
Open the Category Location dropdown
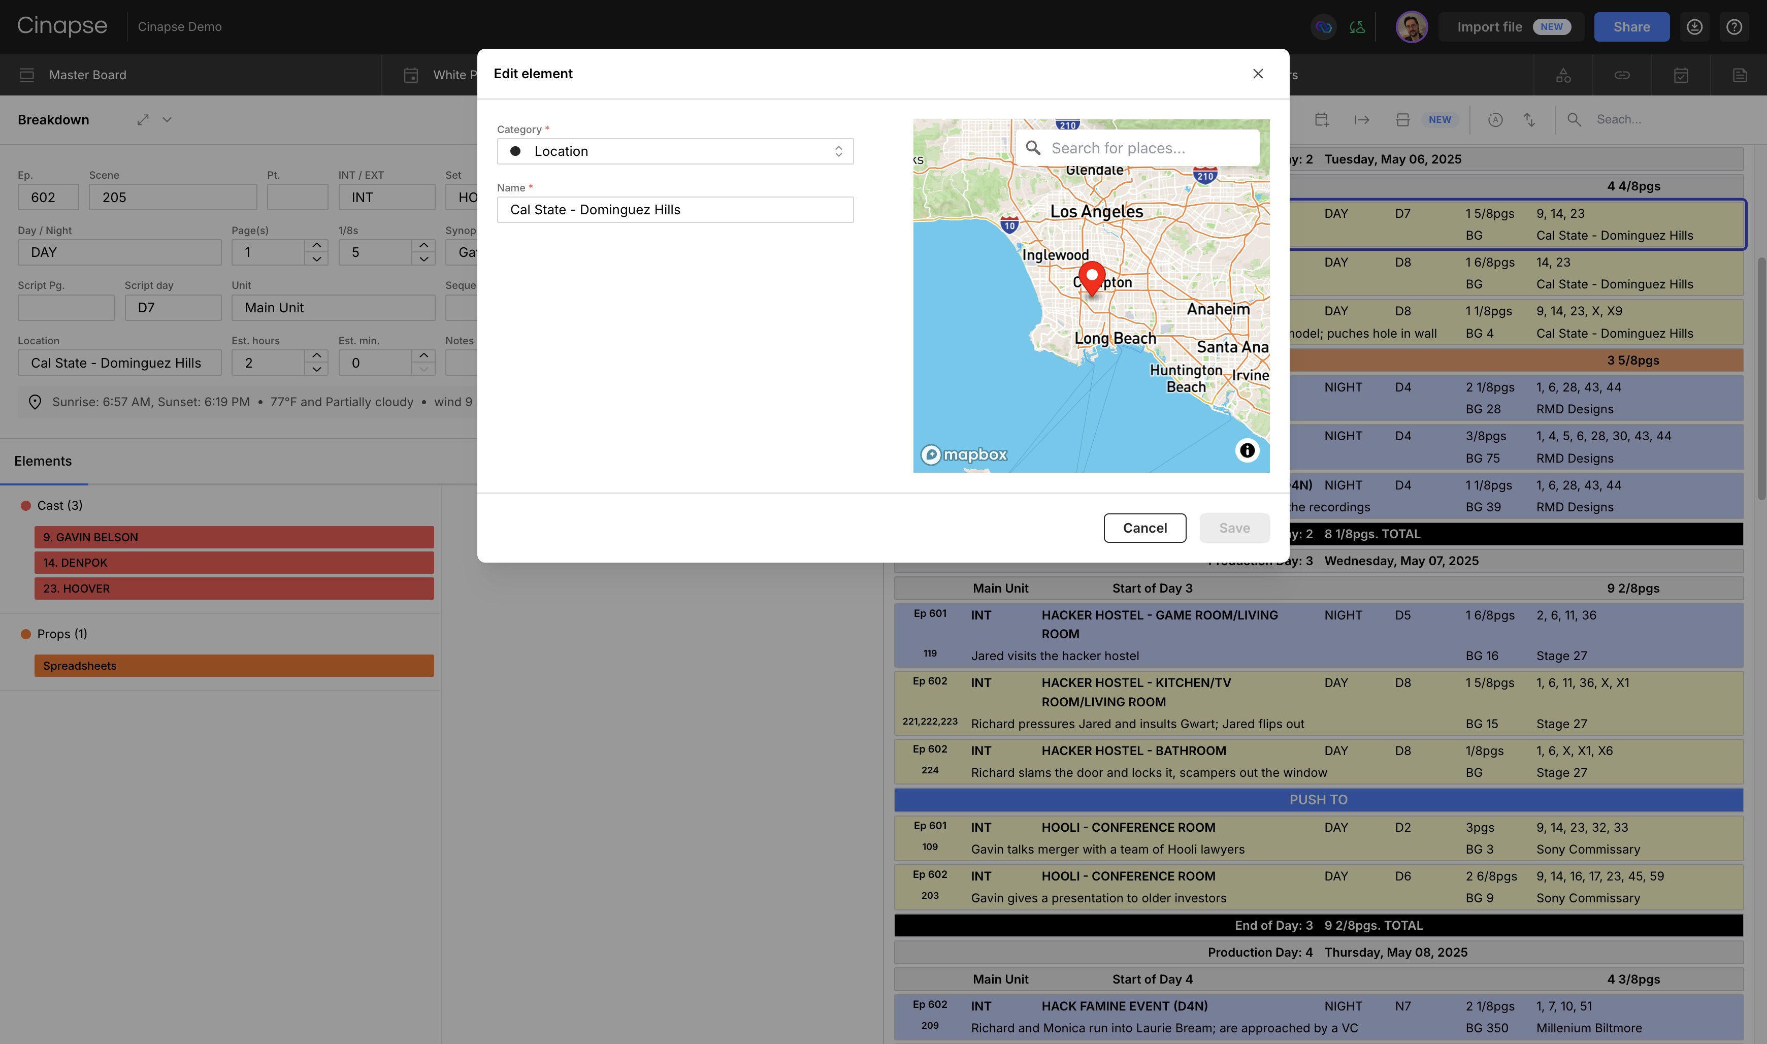(675, 151)
